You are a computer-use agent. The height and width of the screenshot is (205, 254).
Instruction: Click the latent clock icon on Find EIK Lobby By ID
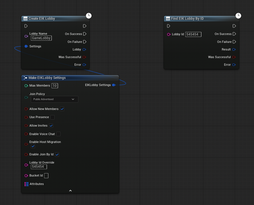coord(238,16)
